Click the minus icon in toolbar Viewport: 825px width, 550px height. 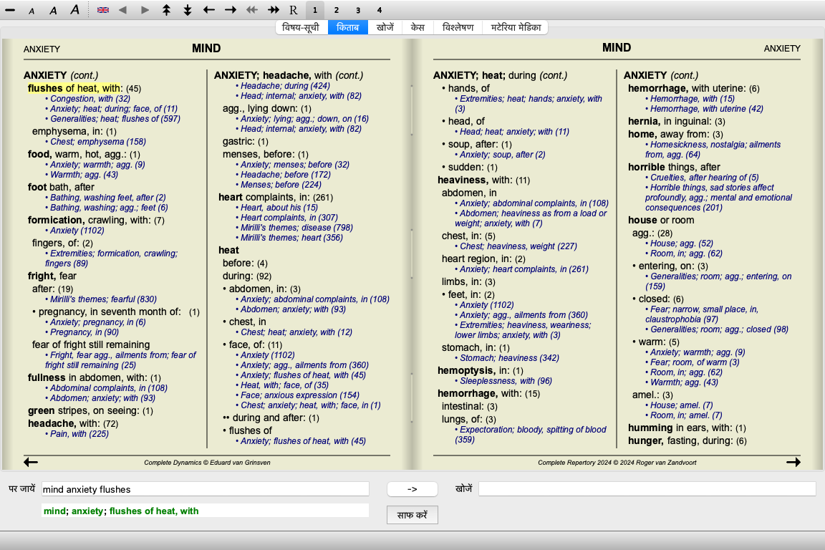[10, 10]
